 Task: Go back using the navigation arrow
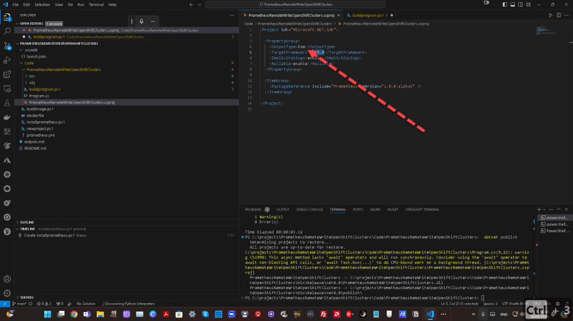[x=191, y=4]
